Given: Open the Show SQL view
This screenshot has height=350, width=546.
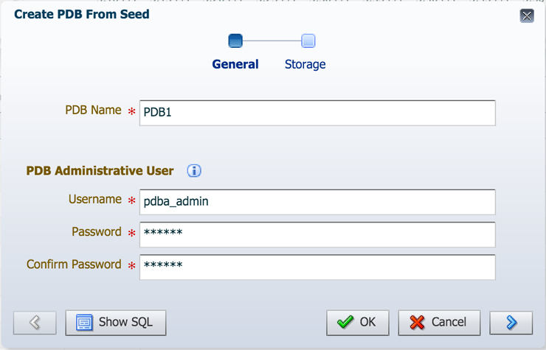Looking at the screenshot, I should click(x=115, y=322).
